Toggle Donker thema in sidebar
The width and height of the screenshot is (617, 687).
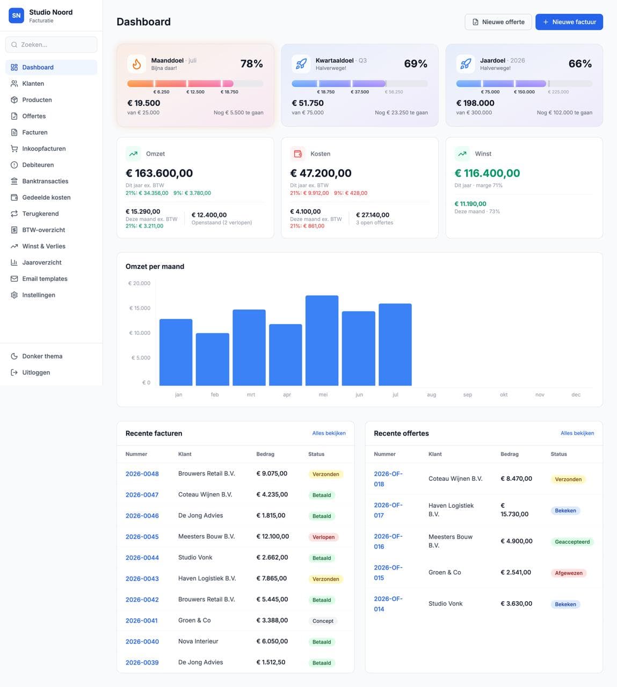pos(52,356)
